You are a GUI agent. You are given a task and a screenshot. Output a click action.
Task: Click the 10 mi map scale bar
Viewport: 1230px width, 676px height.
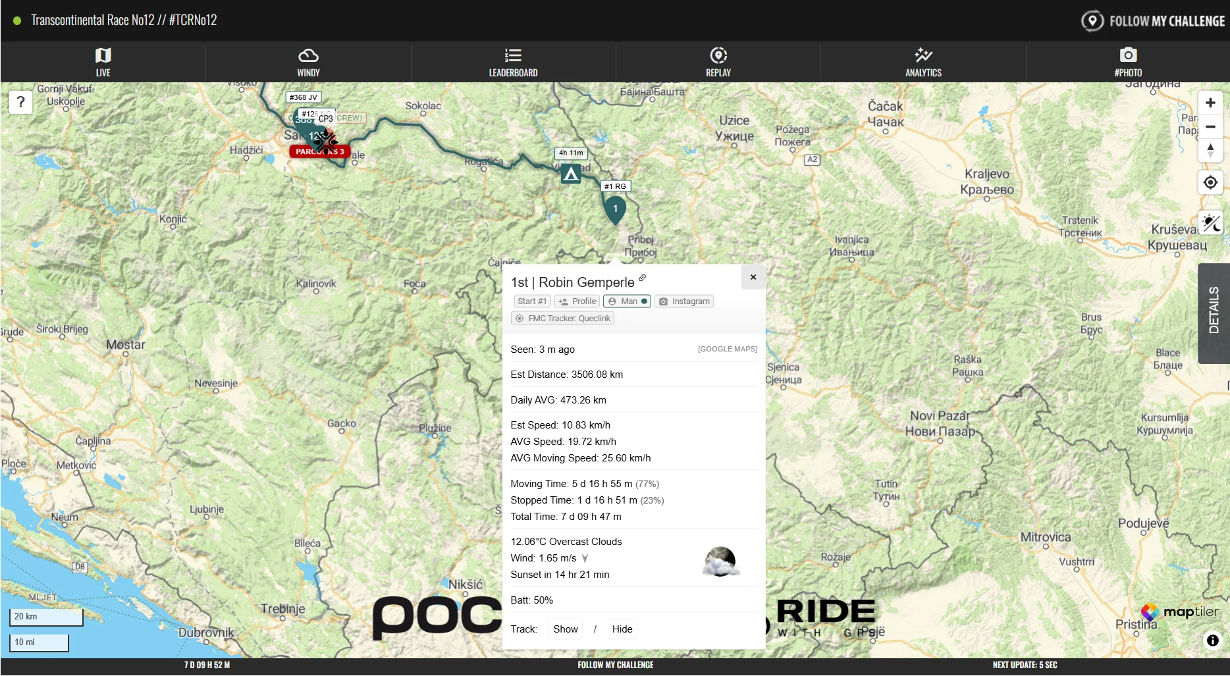point(39,642)
